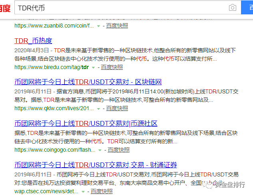Screen dimensions: 253x196
Task: Expand dropdown arrow next to biredu.com URL
Action: tap(93, 67)
